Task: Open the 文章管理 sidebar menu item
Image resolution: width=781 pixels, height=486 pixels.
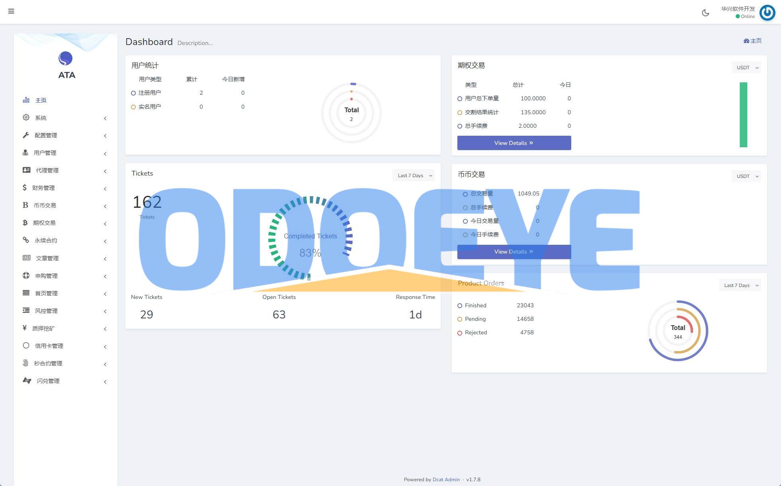Action: [47, 258]
